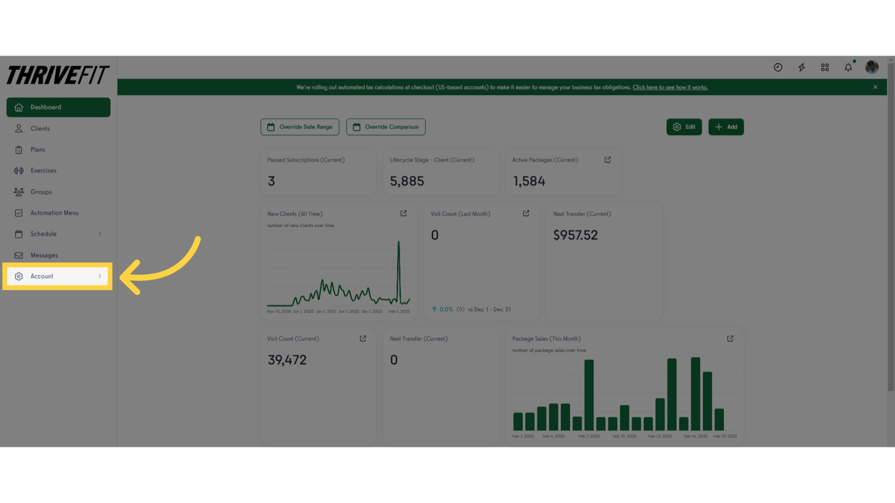Open Visit Count (Last Month) external link icon

(x=526, y=214)
